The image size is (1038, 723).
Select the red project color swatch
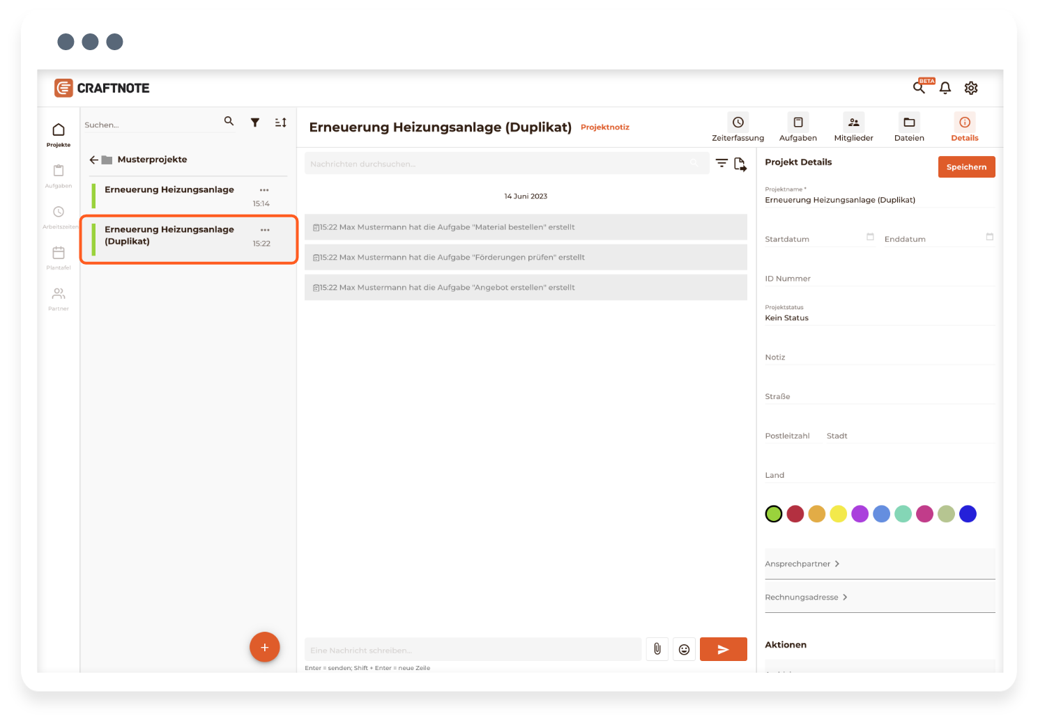pyautogui.click(x=795, y=514)
